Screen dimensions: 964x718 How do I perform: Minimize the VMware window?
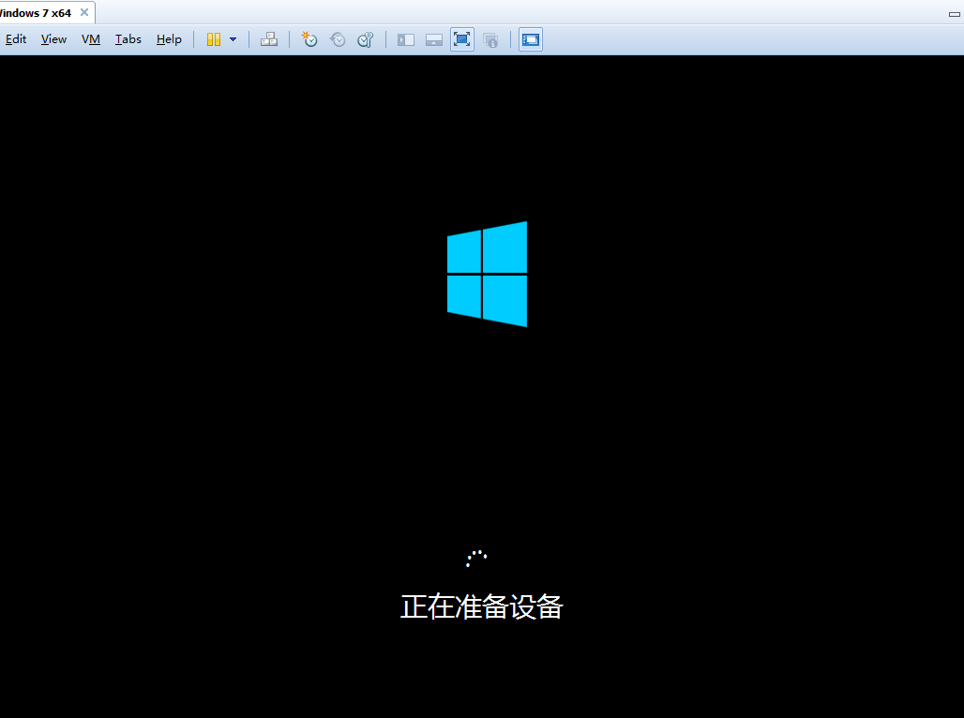click(955, 14)
